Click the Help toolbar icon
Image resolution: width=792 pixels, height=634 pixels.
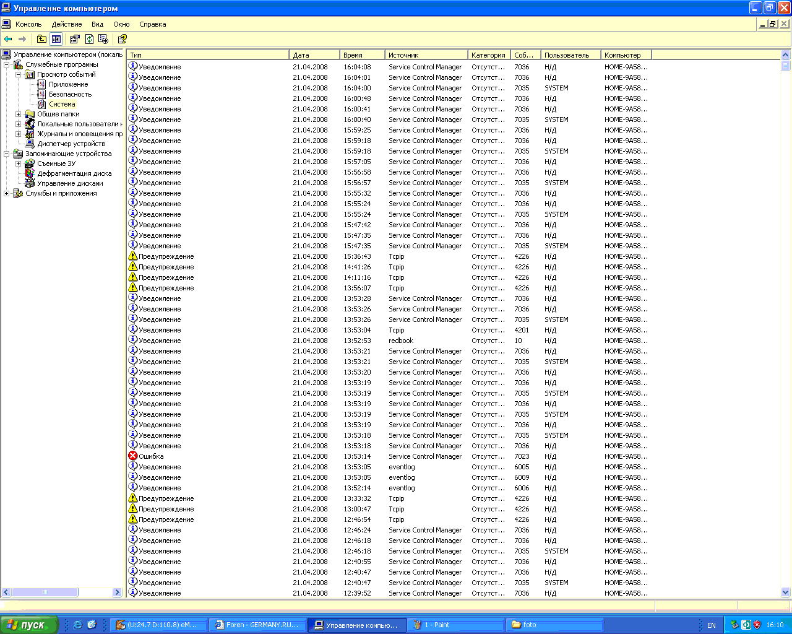(x=122, y=39)
